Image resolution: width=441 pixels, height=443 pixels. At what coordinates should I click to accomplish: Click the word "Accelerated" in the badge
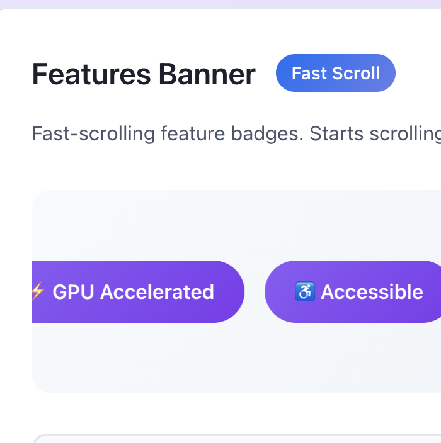(x=157, y=292)
